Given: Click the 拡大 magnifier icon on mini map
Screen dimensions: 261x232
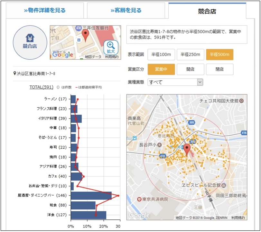Looking at the screenshot, I should click(111, 47).
